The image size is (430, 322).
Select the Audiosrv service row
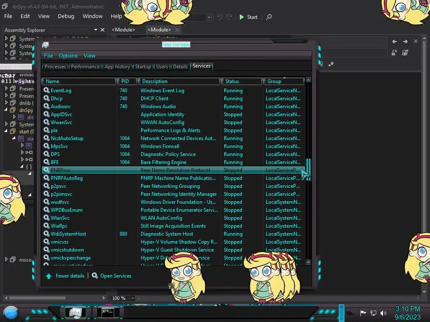(x=173, y=106)
